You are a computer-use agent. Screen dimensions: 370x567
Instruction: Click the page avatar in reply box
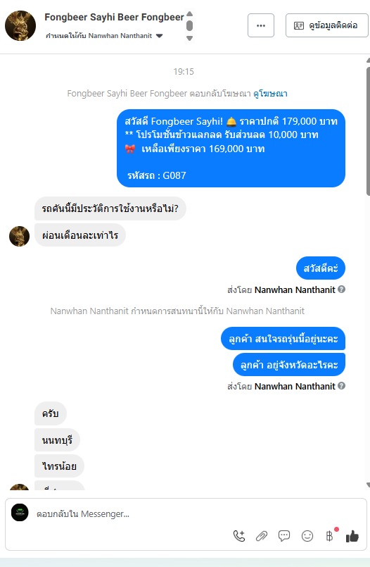[x=20, y=512]
